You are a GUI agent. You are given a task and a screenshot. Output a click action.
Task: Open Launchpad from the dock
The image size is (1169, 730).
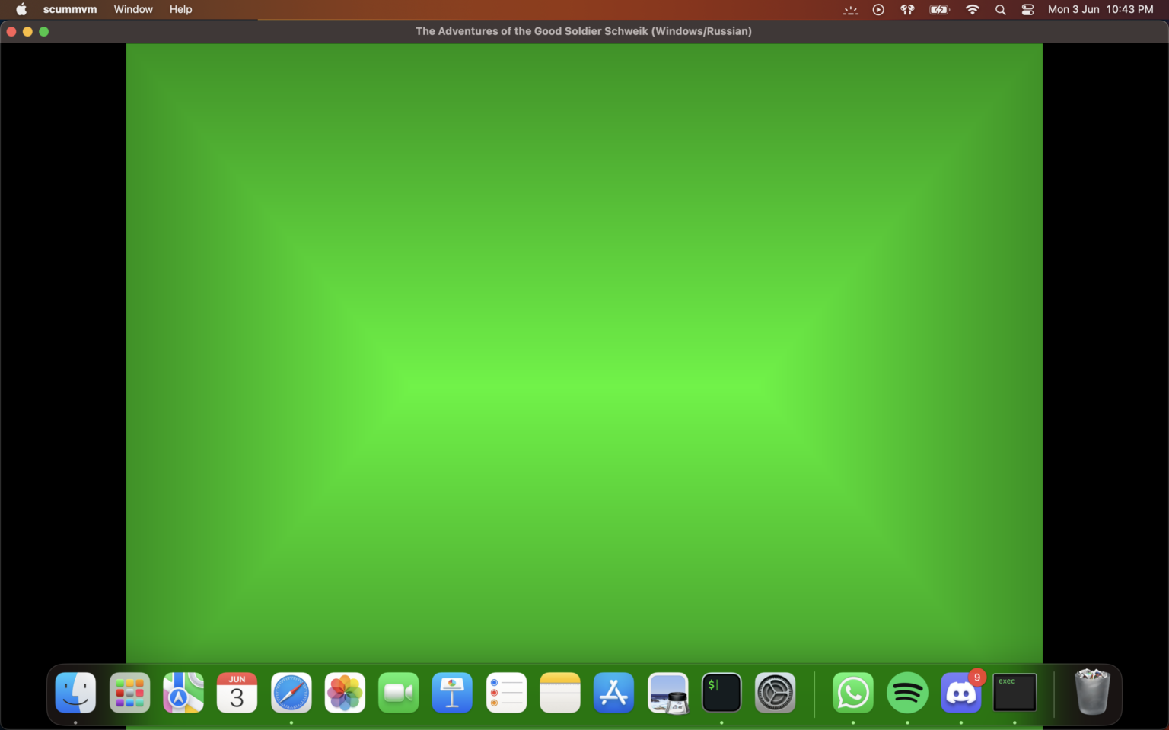pyautogui.click(x=129, y=693)
